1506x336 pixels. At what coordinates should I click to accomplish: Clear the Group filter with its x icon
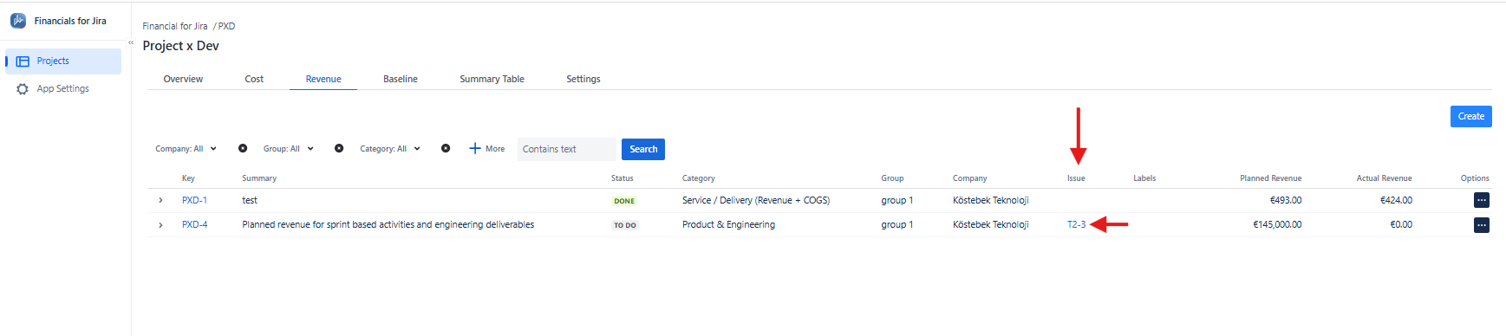[x=339, y=149]
